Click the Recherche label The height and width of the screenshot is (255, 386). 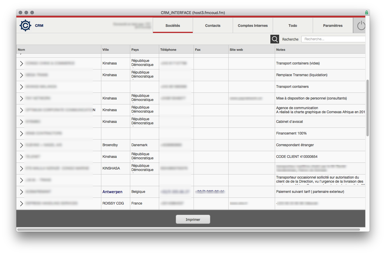(290, 39)
